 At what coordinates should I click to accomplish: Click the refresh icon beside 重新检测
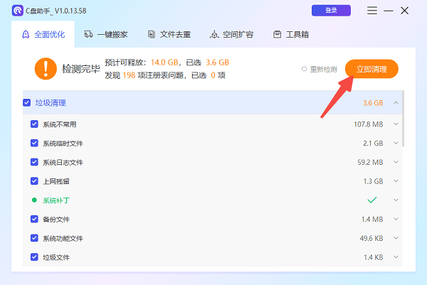click(x=304, y=69)
